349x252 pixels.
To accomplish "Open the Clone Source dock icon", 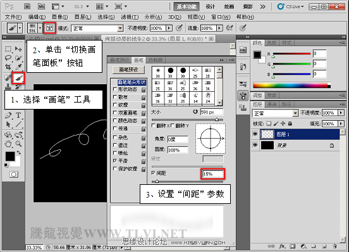I will (x=243, y=108).
